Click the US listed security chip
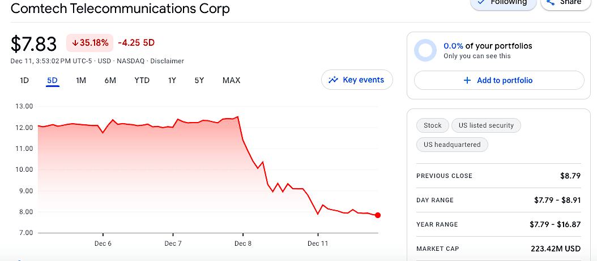 click(486, 125)
